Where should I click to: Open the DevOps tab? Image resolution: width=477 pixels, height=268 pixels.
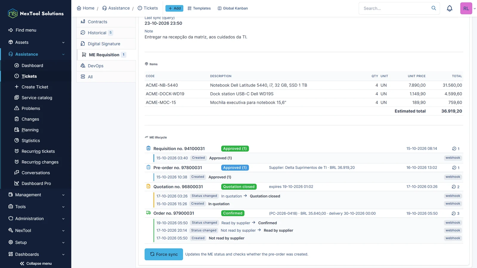click(106, 66)
